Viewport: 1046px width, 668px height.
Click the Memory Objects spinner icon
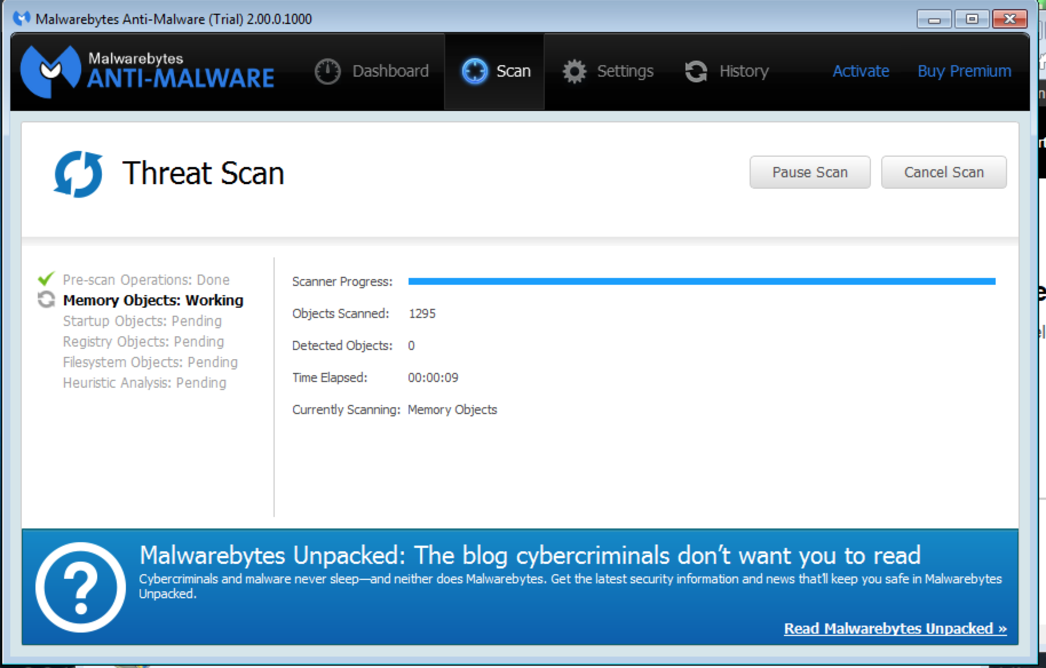46,299
